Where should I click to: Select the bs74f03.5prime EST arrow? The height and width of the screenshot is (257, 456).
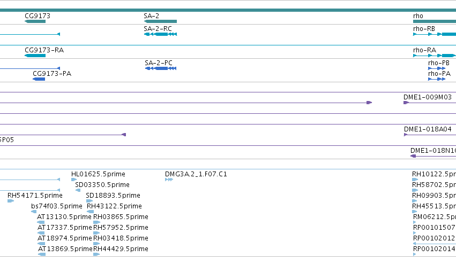[34, 212]
